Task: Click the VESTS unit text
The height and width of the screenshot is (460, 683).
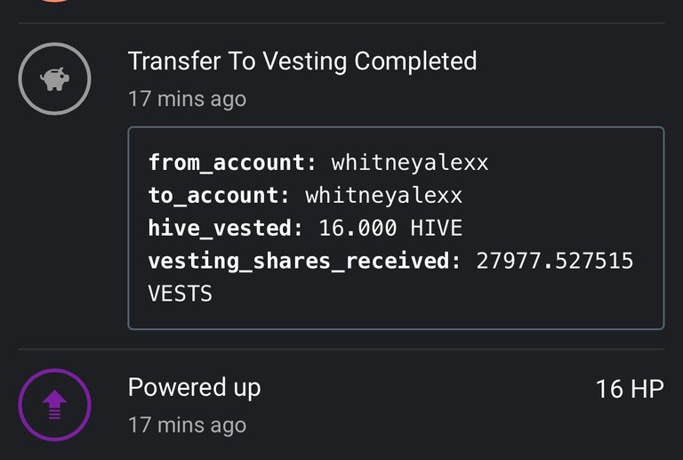Action: [x=180, y=294]
